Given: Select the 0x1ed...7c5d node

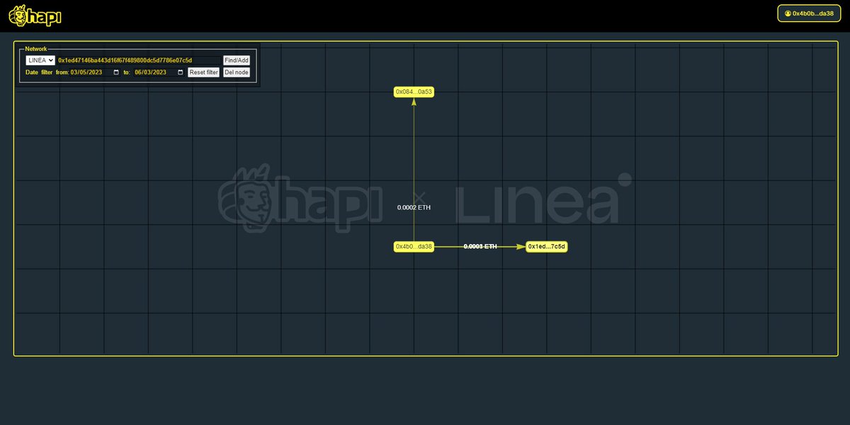Looking at the screenshot, I should click(546, 247).
